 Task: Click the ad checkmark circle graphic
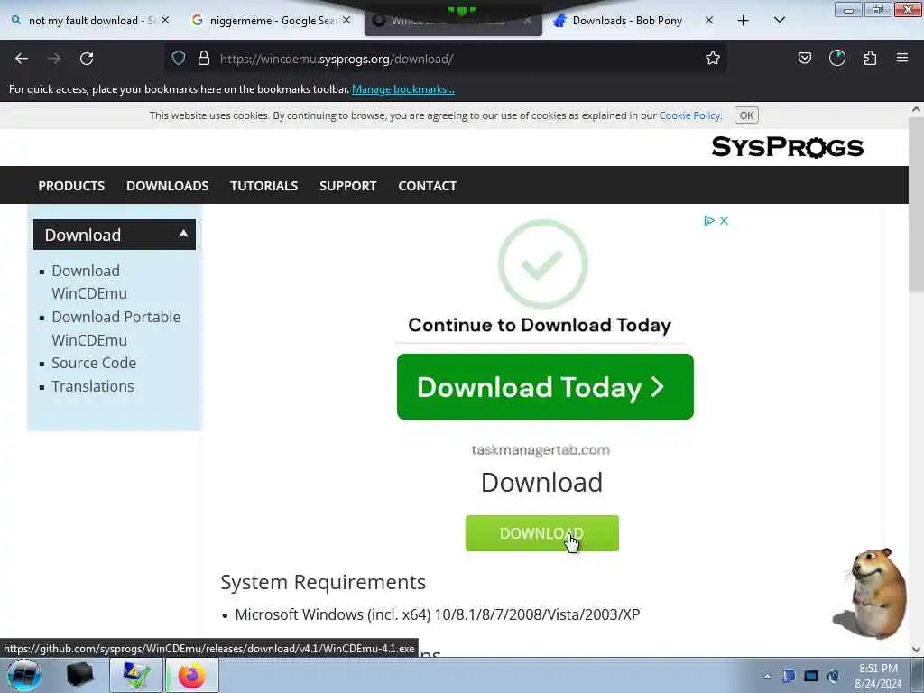pos(542,264)
